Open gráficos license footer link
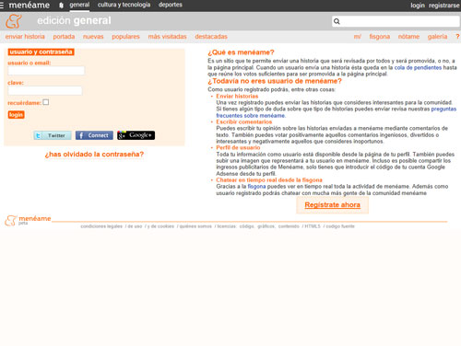Viewport: 461px width, 346px height. coord(266,226)
